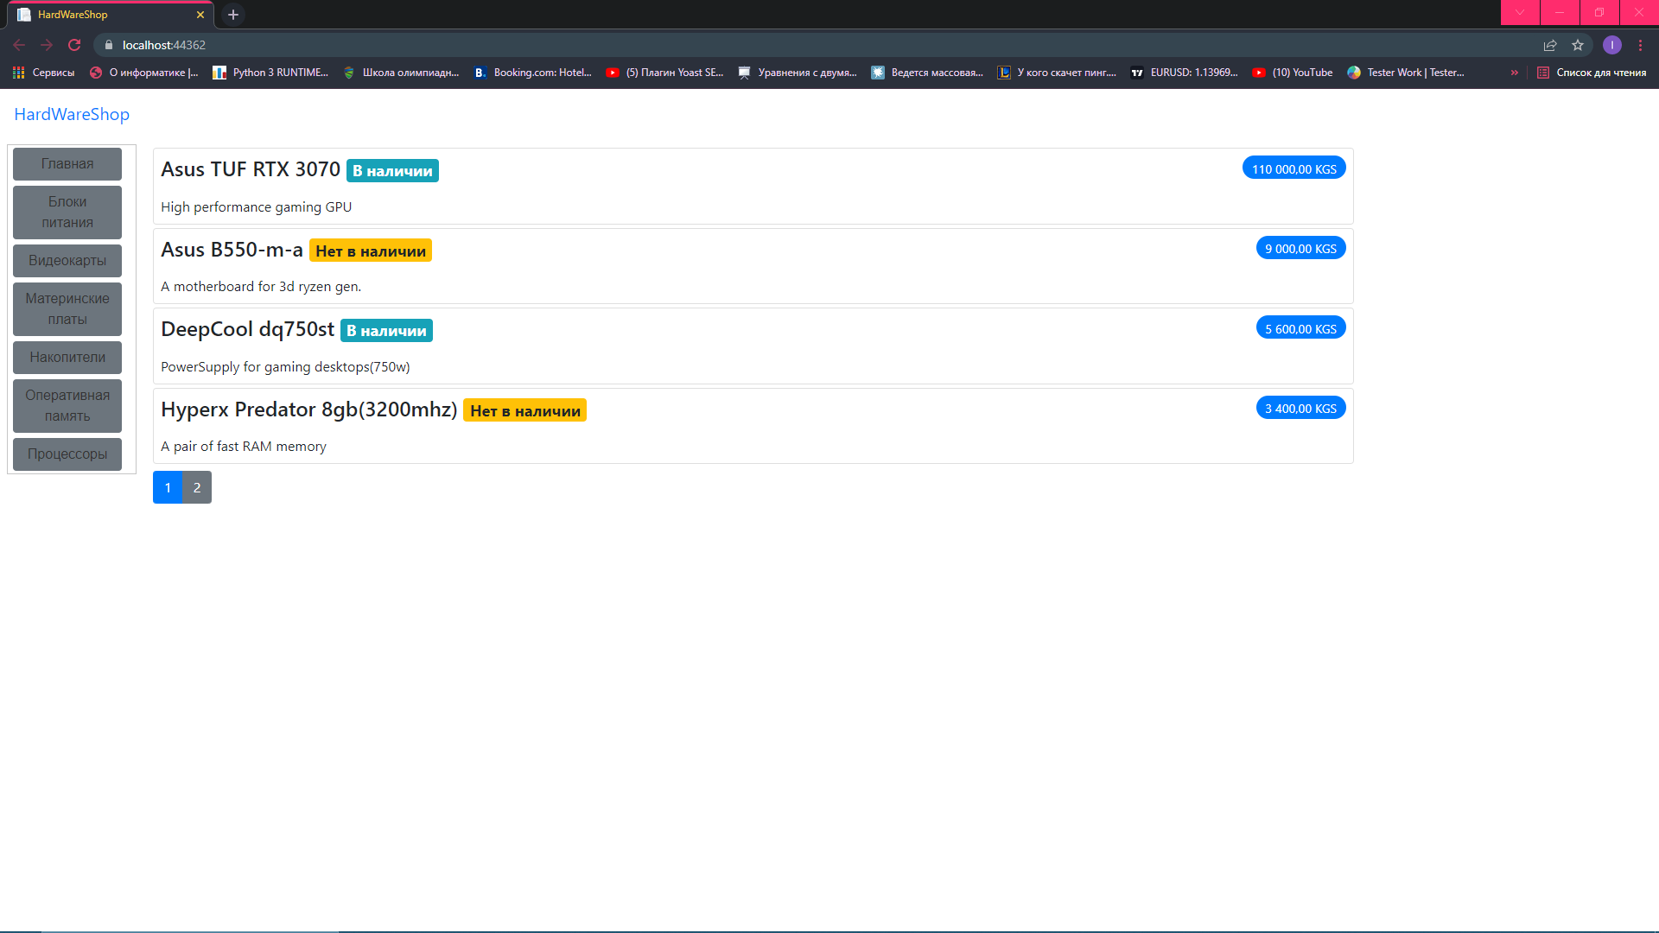Click the HardWareShop brand link
The image size is (1659, 933).
pyautogui.click(x=72, y=114)
